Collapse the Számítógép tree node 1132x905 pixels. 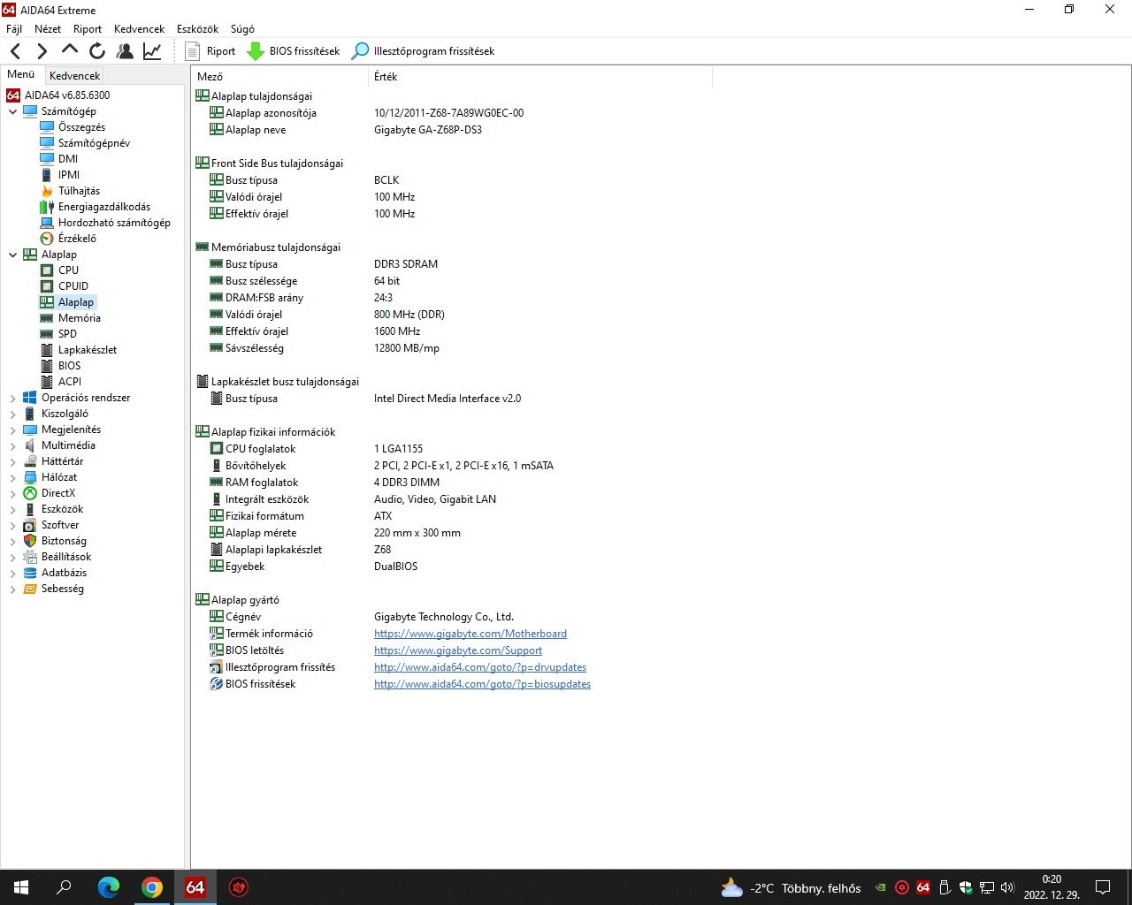click(x=12, y=111)
